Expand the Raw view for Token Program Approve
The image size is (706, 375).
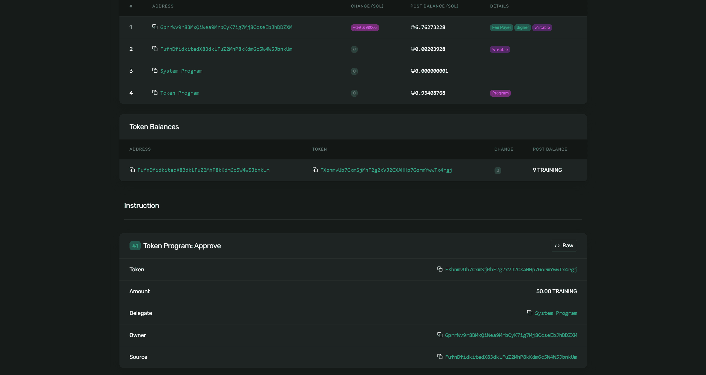pyautogui.click(x=564, y=245)
